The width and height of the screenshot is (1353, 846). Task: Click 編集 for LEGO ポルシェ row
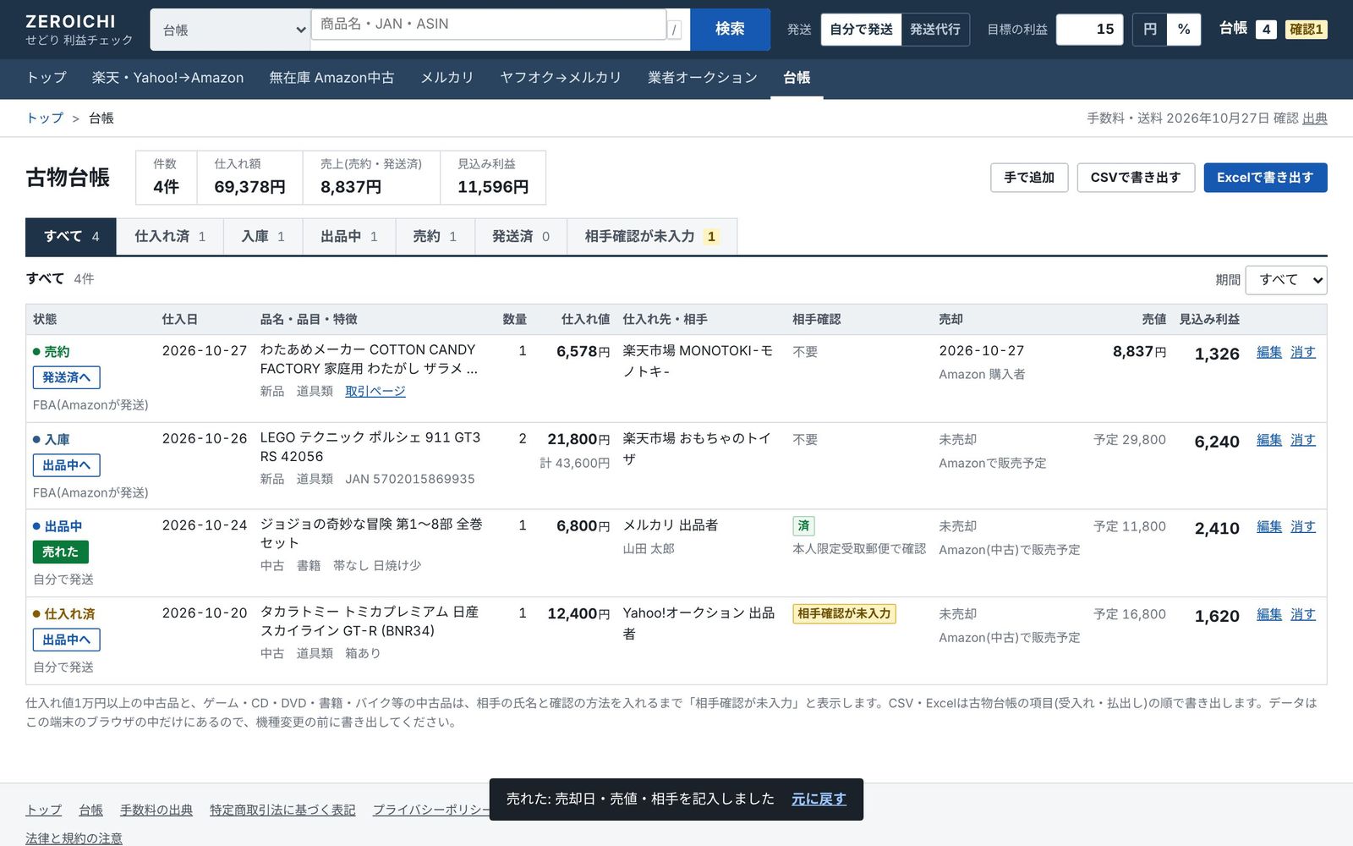pyautogui.click(x=1269, y=440)
